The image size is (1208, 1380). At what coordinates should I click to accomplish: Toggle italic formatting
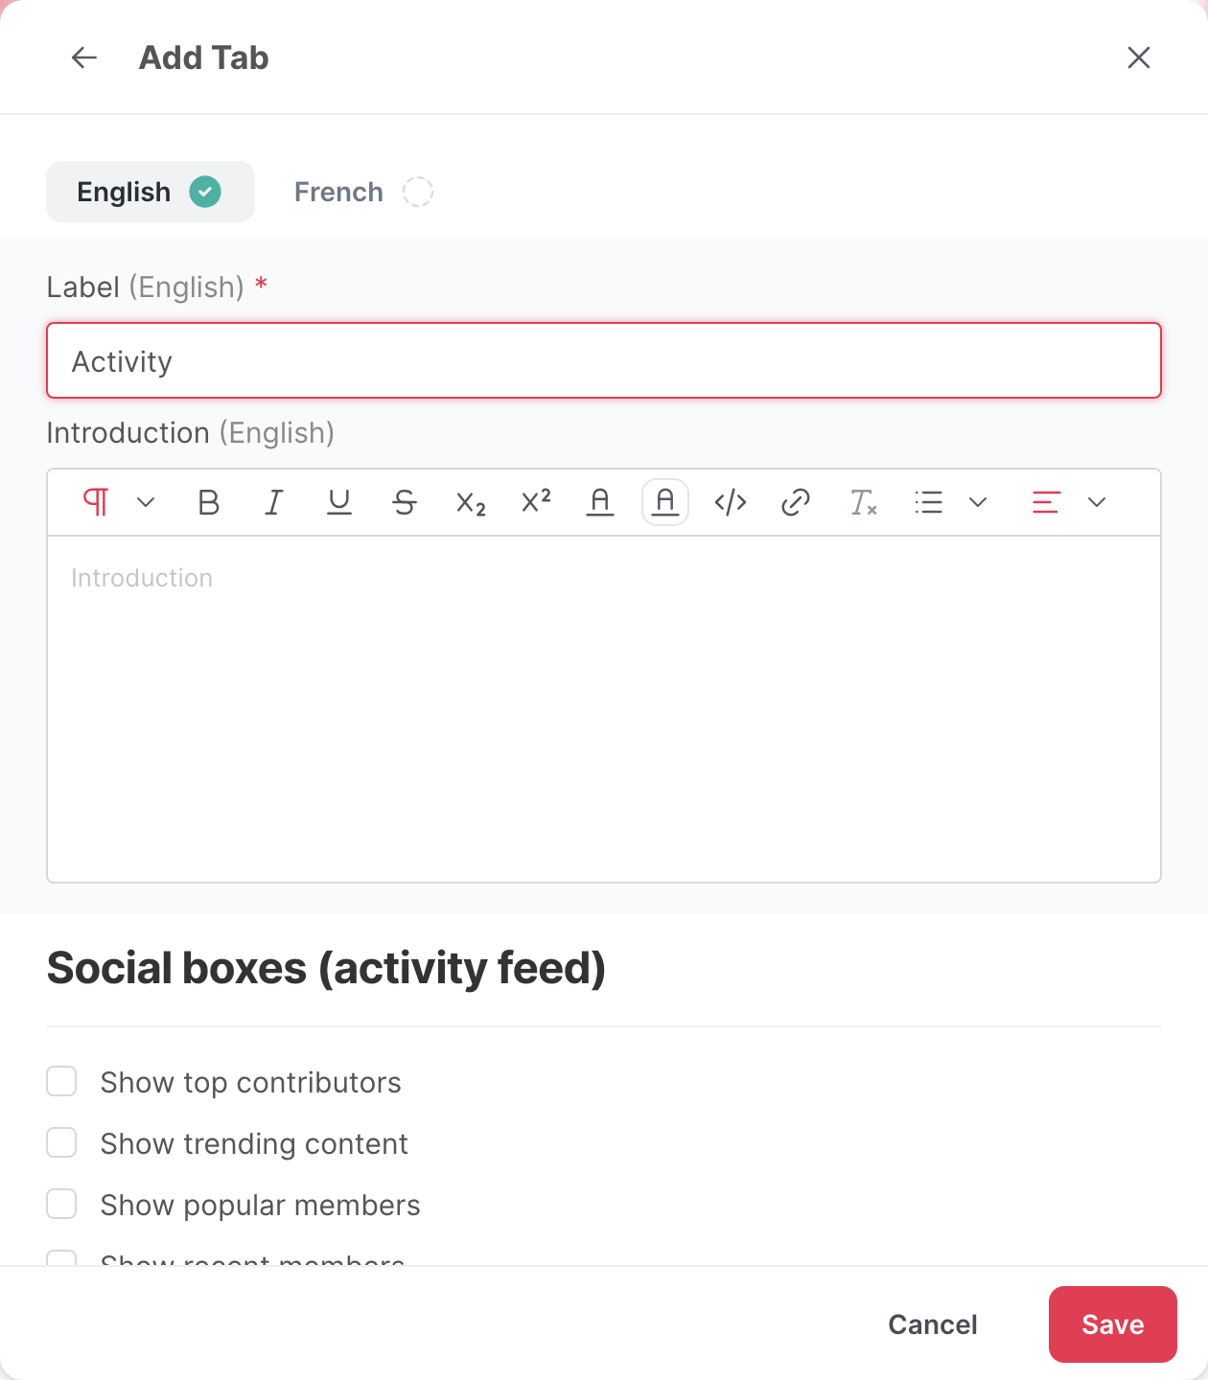pos(274,502)
